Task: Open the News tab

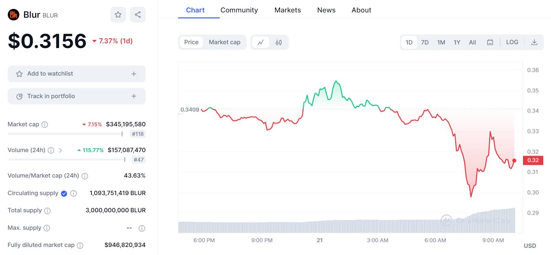Action: [x=326, y=10]
